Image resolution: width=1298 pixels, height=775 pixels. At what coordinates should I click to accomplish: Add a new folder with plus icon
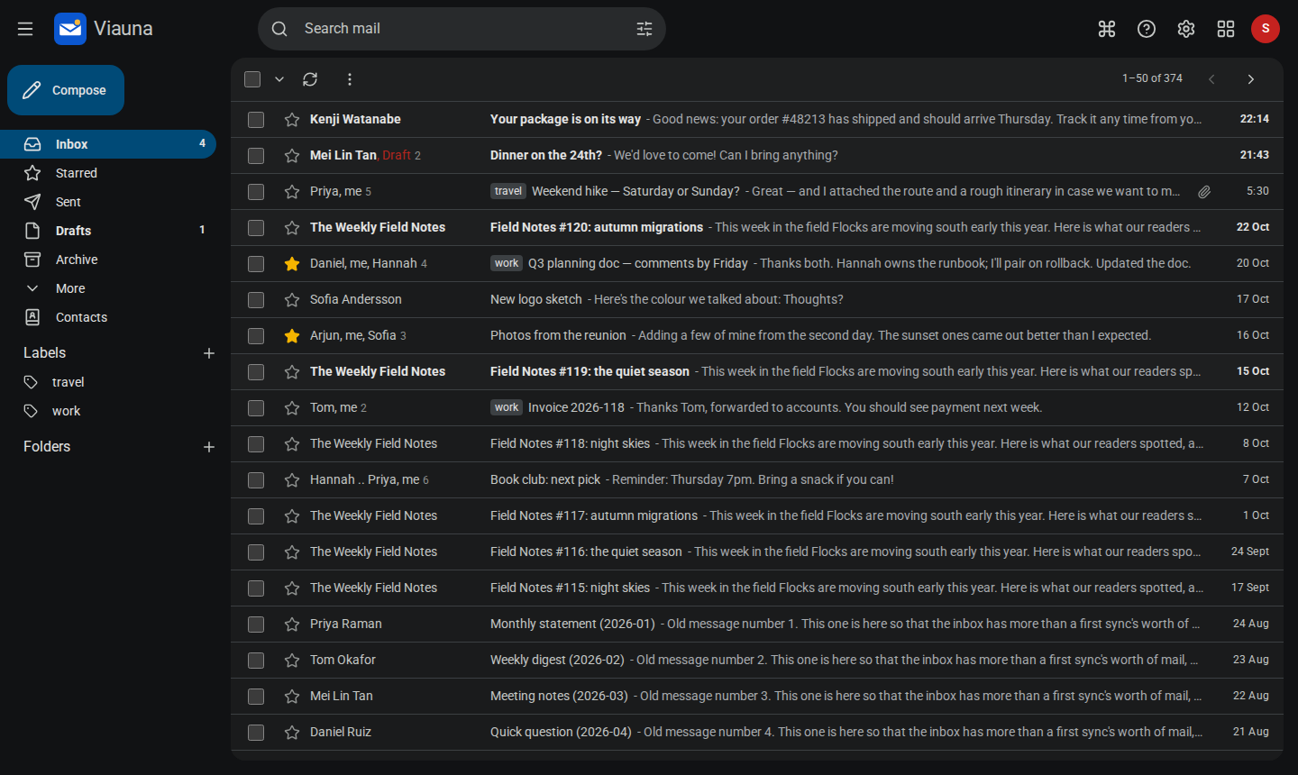coord(209,447)
